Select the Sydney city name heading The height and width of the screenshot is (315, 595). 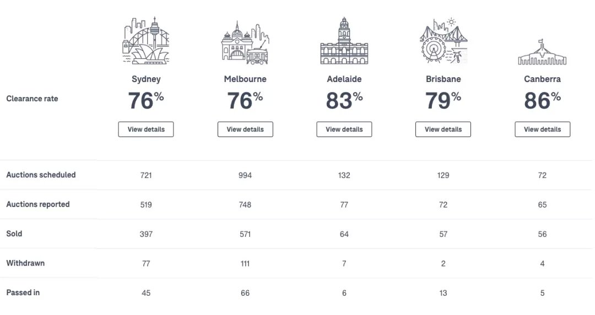pyautogui.click(x=146, y=79)
